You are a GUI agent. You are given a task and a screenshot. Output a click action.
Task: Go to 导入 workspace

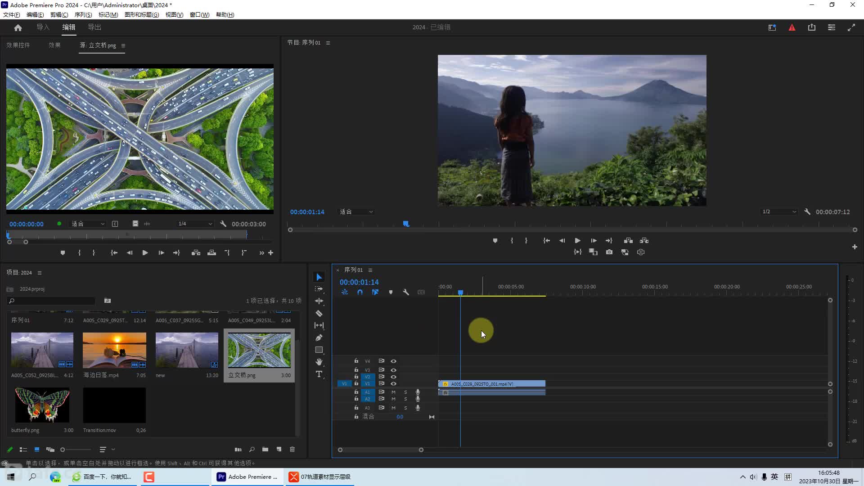pyautogui.click(x=43, y=27)
